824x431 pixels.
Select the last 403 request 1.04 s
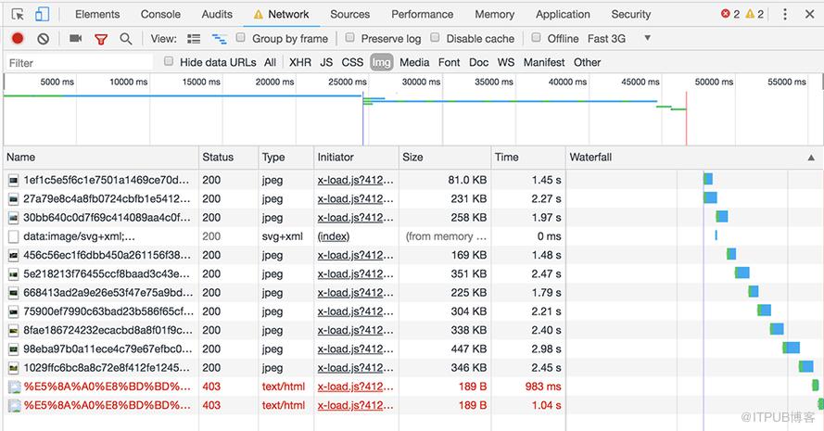pyautogui.click(x=413, y=406)
